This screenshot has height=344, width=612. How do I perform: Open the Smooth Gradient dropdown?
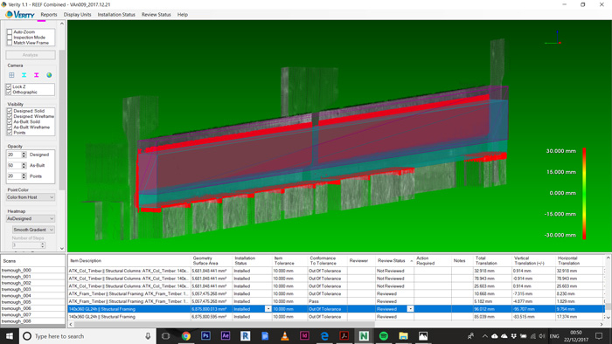(x=33, y=230)
